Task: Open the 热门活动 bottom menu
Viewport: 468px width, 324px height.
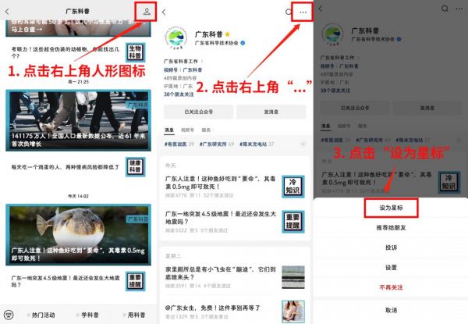Action: coord(41,315)
